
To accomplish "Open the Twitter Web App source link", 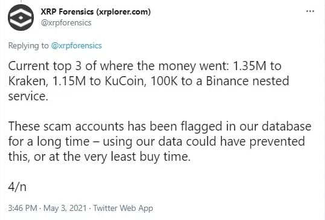I will point(123,208).
